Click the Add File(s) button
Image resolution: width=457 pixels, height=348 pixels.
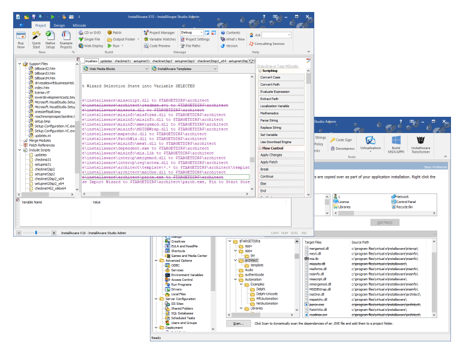[384, 223]
